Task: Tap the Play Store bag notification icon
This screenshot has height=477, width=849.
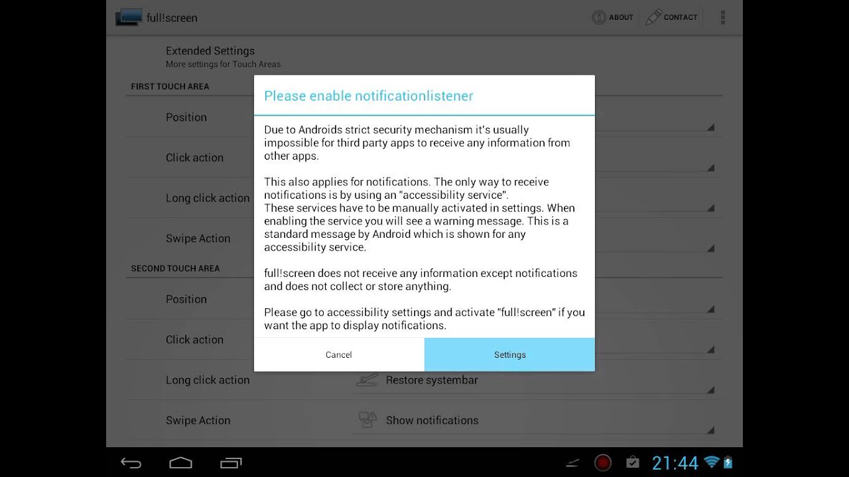Action: pyautogui.click(x=632, y=462)
